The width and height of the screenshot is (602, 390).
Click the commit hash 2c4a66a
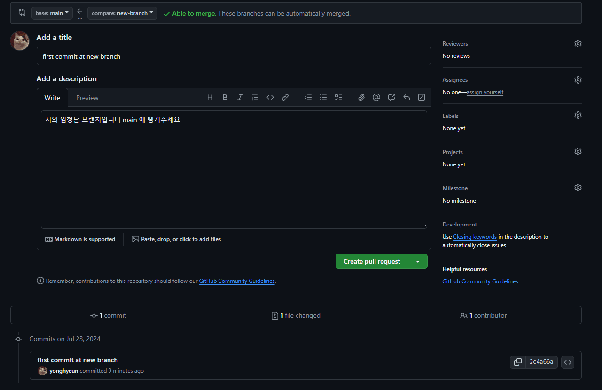click(x=541, y=362)
